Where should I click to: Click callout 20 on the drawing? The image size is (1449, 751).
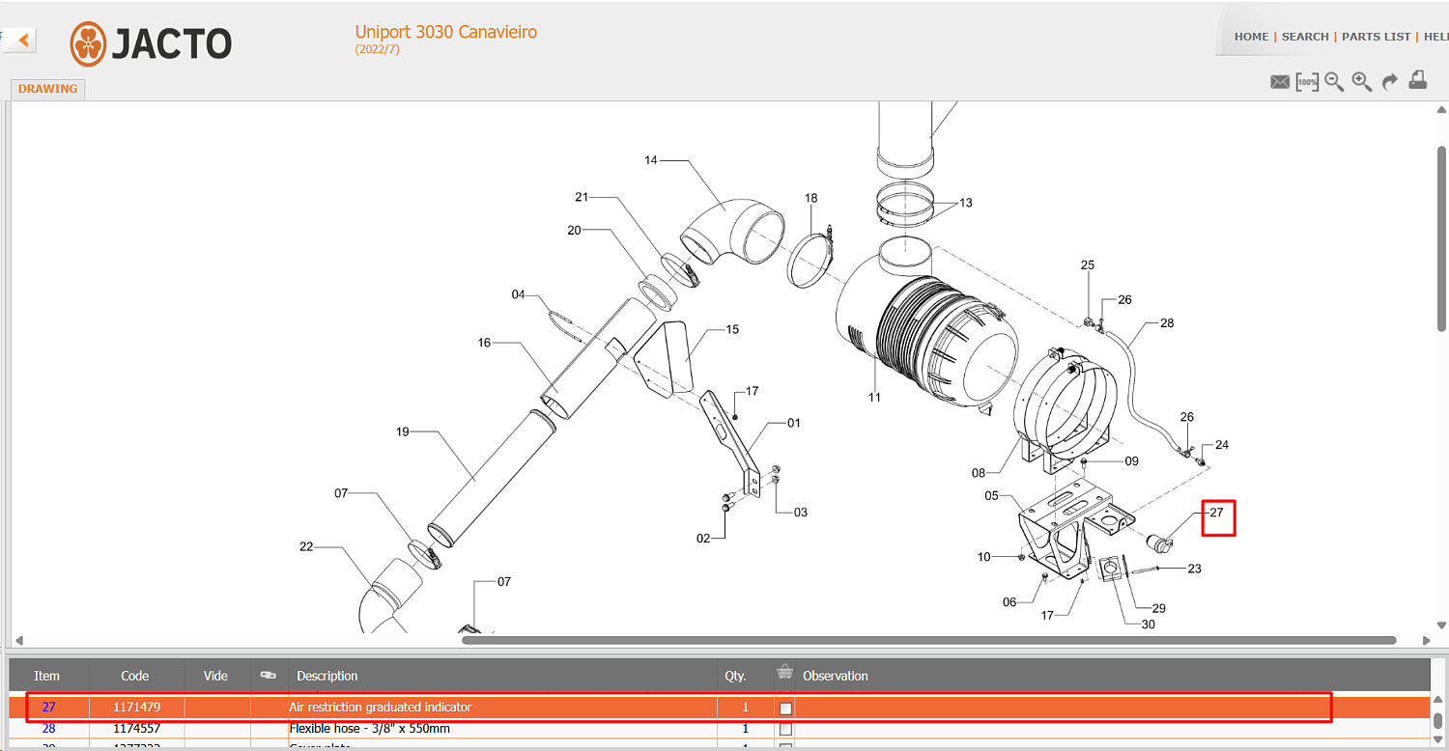[574, 230]
